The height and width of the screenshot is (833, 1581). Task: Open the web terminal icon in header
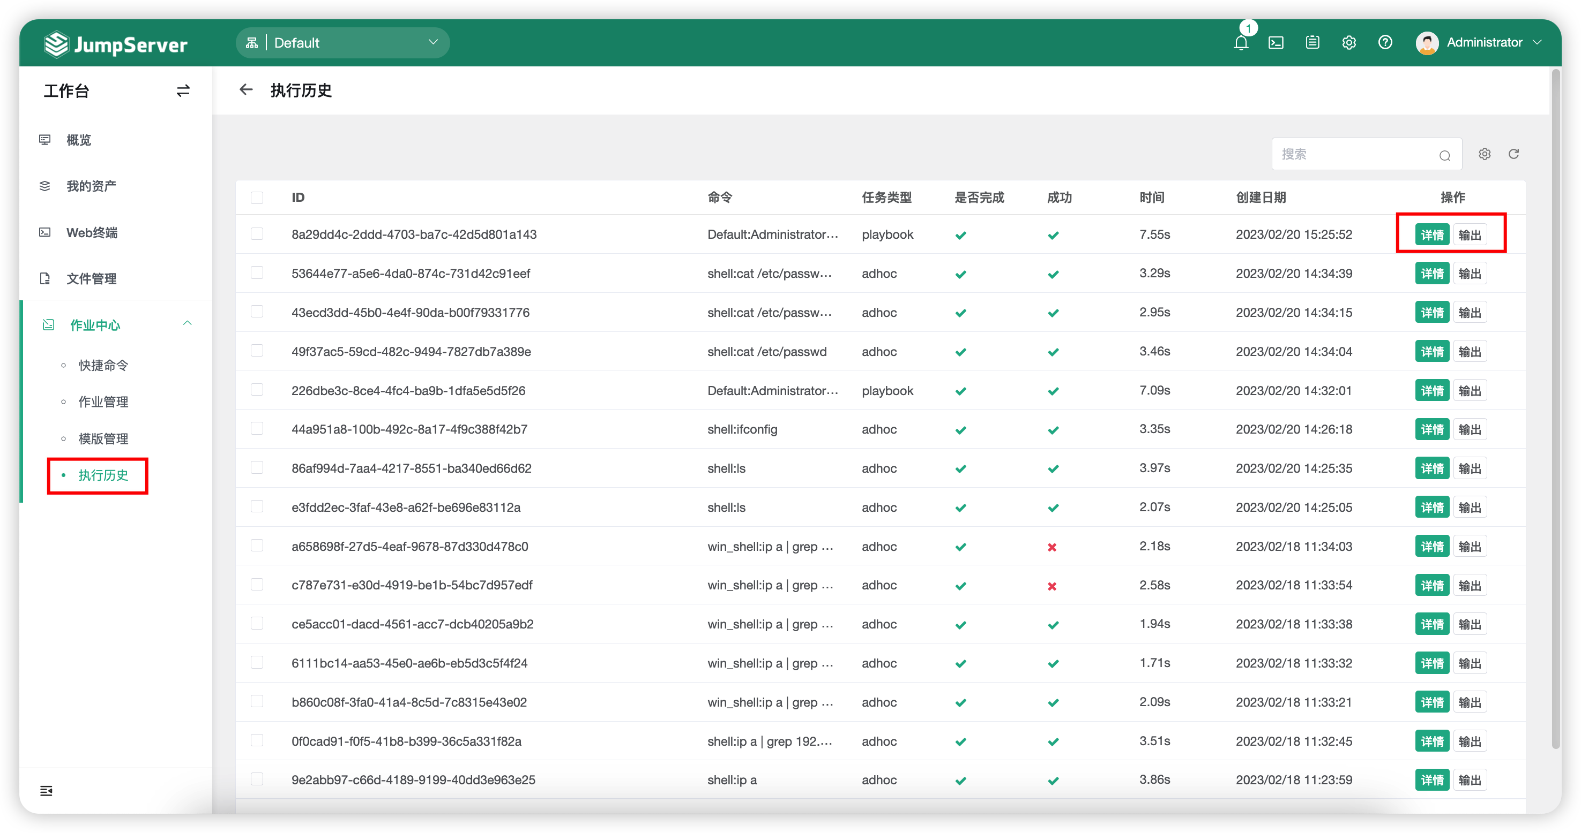(x=1276, y=43)
